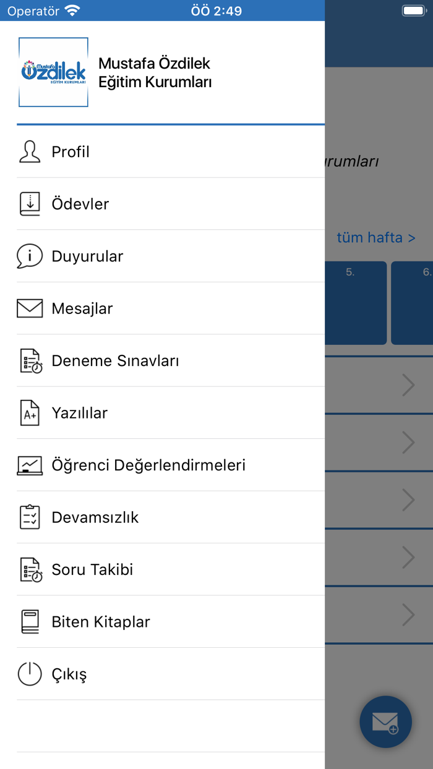Viewport: 433px width, 769px height.
Task: Tap the Yazılılar A+ grade icon
Action: 29,412
